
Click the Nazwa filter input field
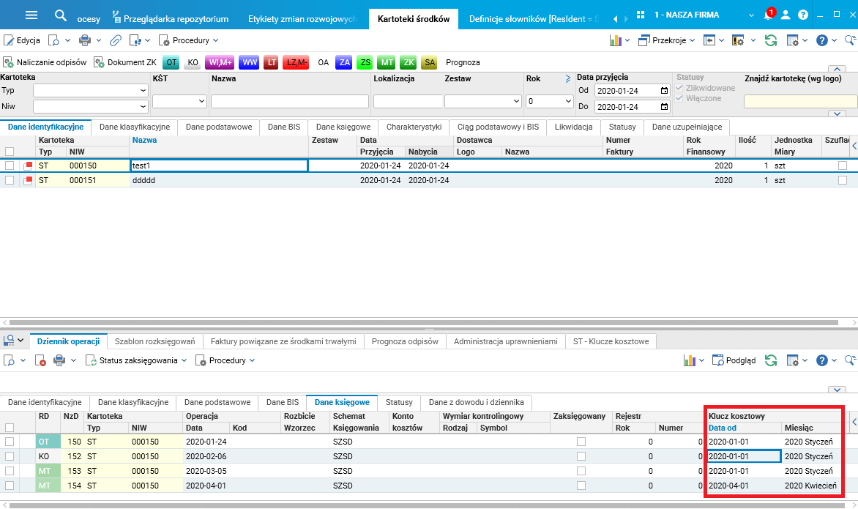(289, 102)
